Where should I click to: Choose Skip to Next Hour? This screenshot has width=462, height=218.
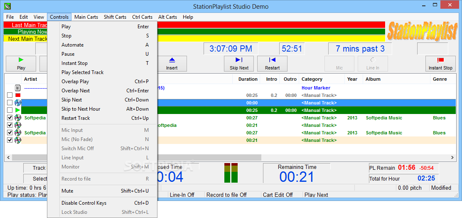click(102, 109)
